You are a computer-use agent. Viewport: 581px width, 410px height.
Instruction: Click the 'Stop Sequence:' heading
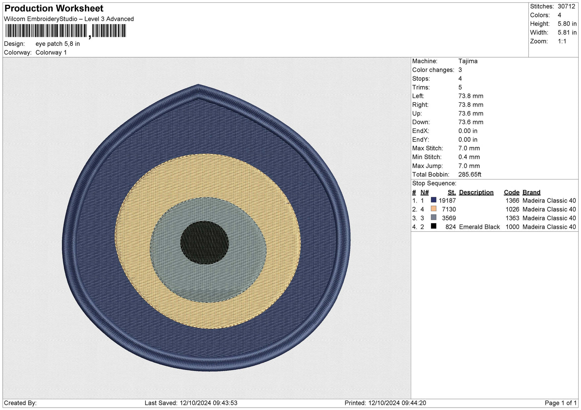pyautogui.click(x=434, y=184)
